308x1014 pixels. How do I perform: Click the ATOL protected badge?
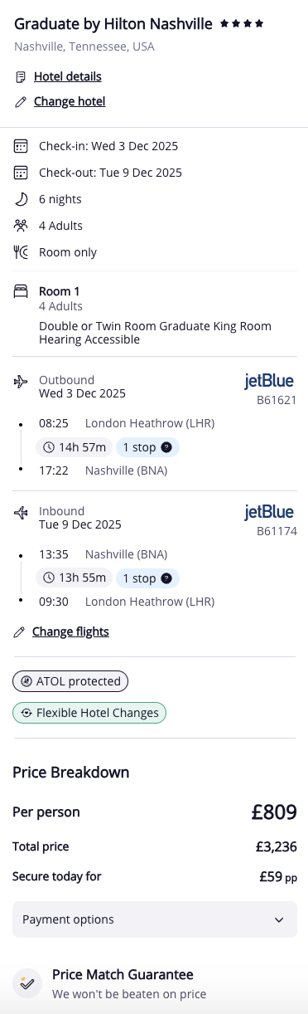point(70,681)
